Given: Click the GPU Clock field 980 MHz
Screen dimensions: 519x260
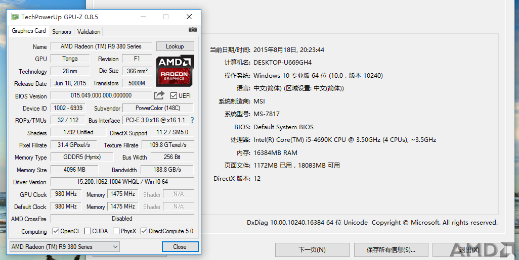Looking at the screenshot, I should (66, 194).
